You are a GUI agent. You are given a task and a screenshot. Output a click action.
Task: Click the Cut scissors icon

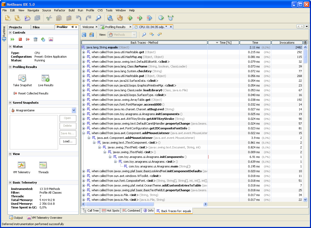(49, 18)
